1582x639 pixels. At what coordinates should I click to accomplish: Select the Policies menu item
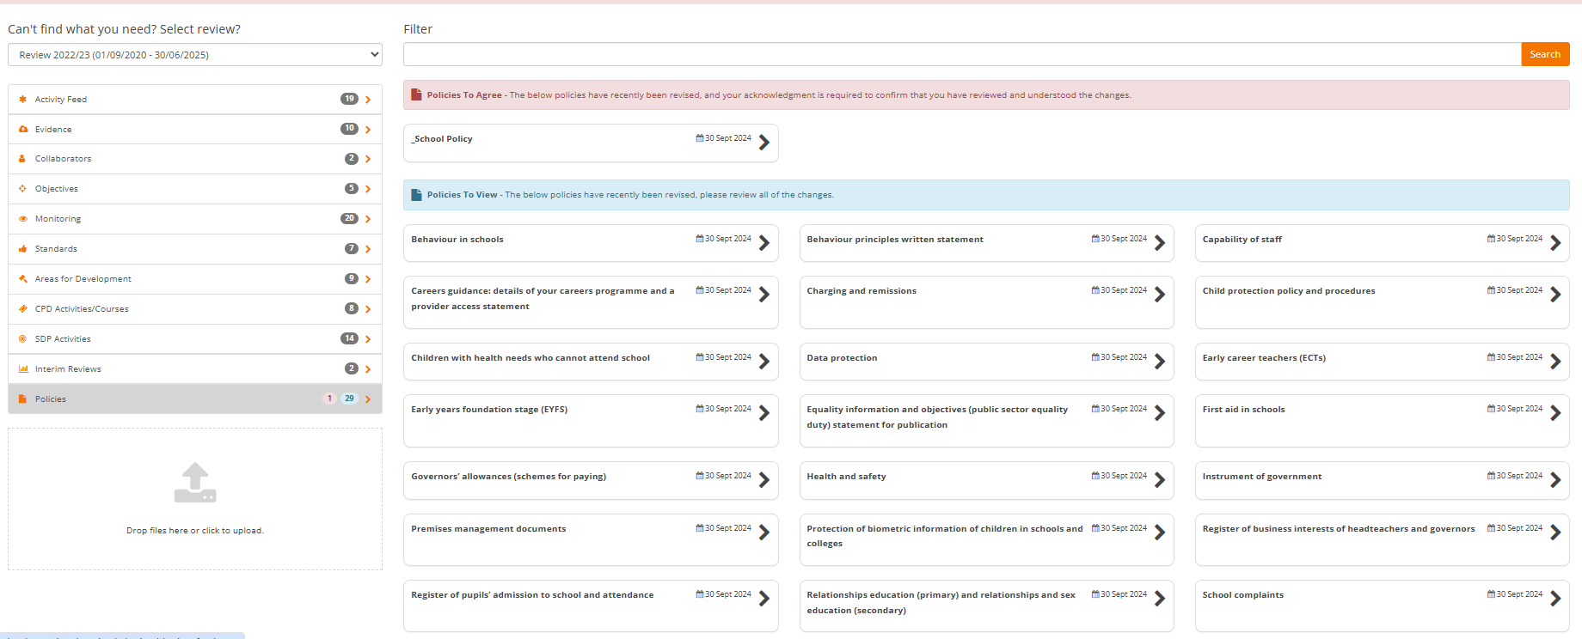pyautogui.click(x=51, y=399)
